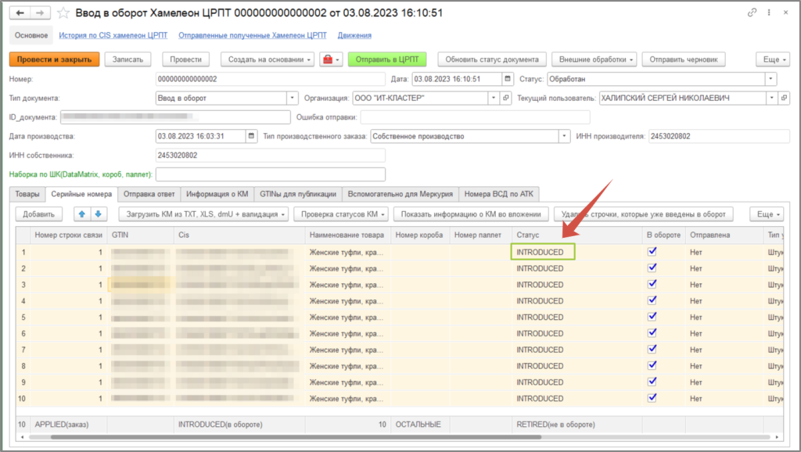Open the Организация dropdown arrow

494,98
